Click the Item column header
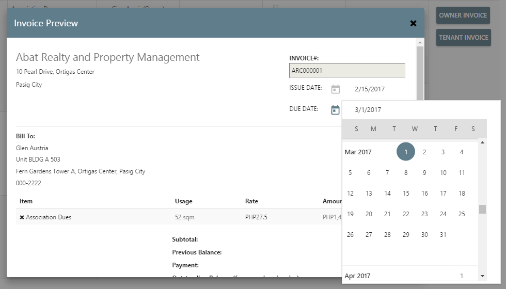Image resolution: width=506 pixels, height=289 pixels. pos(26,201)
